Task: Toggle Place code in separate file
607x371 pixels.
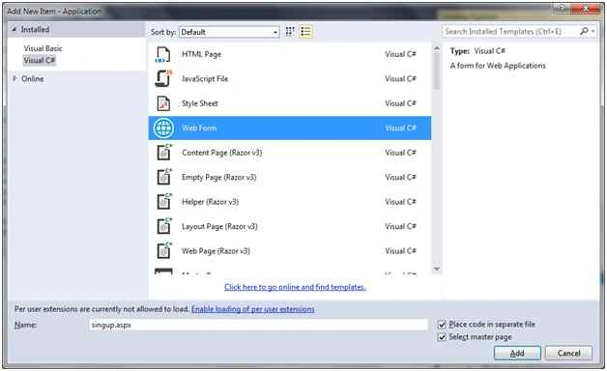Action: coord(442,325)
